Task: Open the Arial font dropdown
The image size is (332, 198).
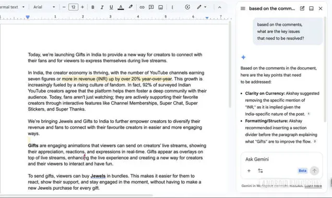Action: [44, 7]
